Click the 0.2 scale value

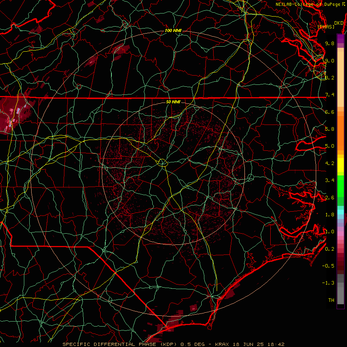click(330, 249)
